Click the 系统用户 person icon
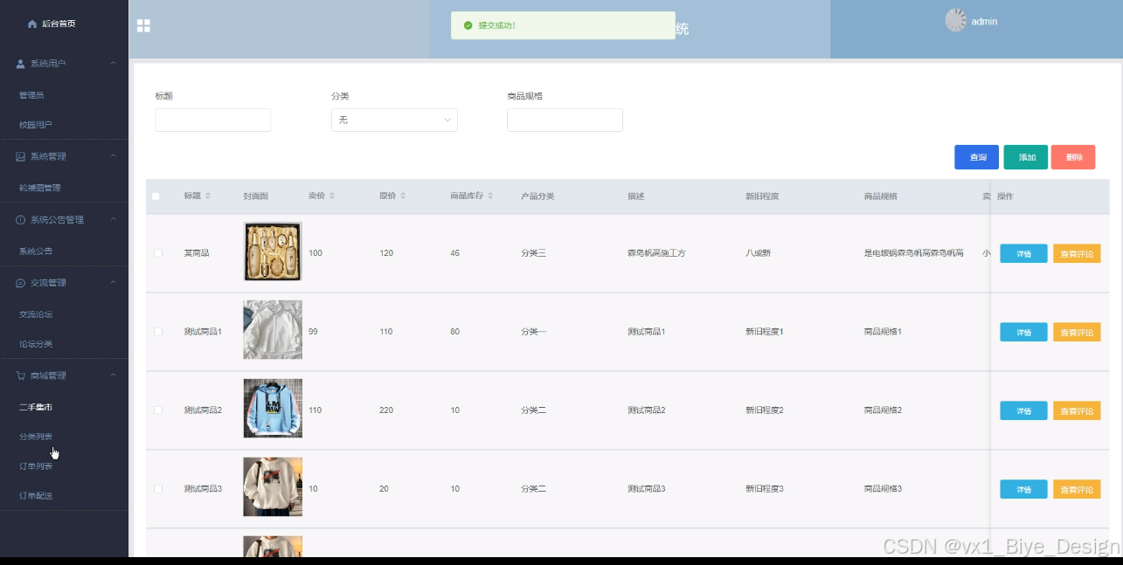The image size is (1123, 565). point(20,64)
